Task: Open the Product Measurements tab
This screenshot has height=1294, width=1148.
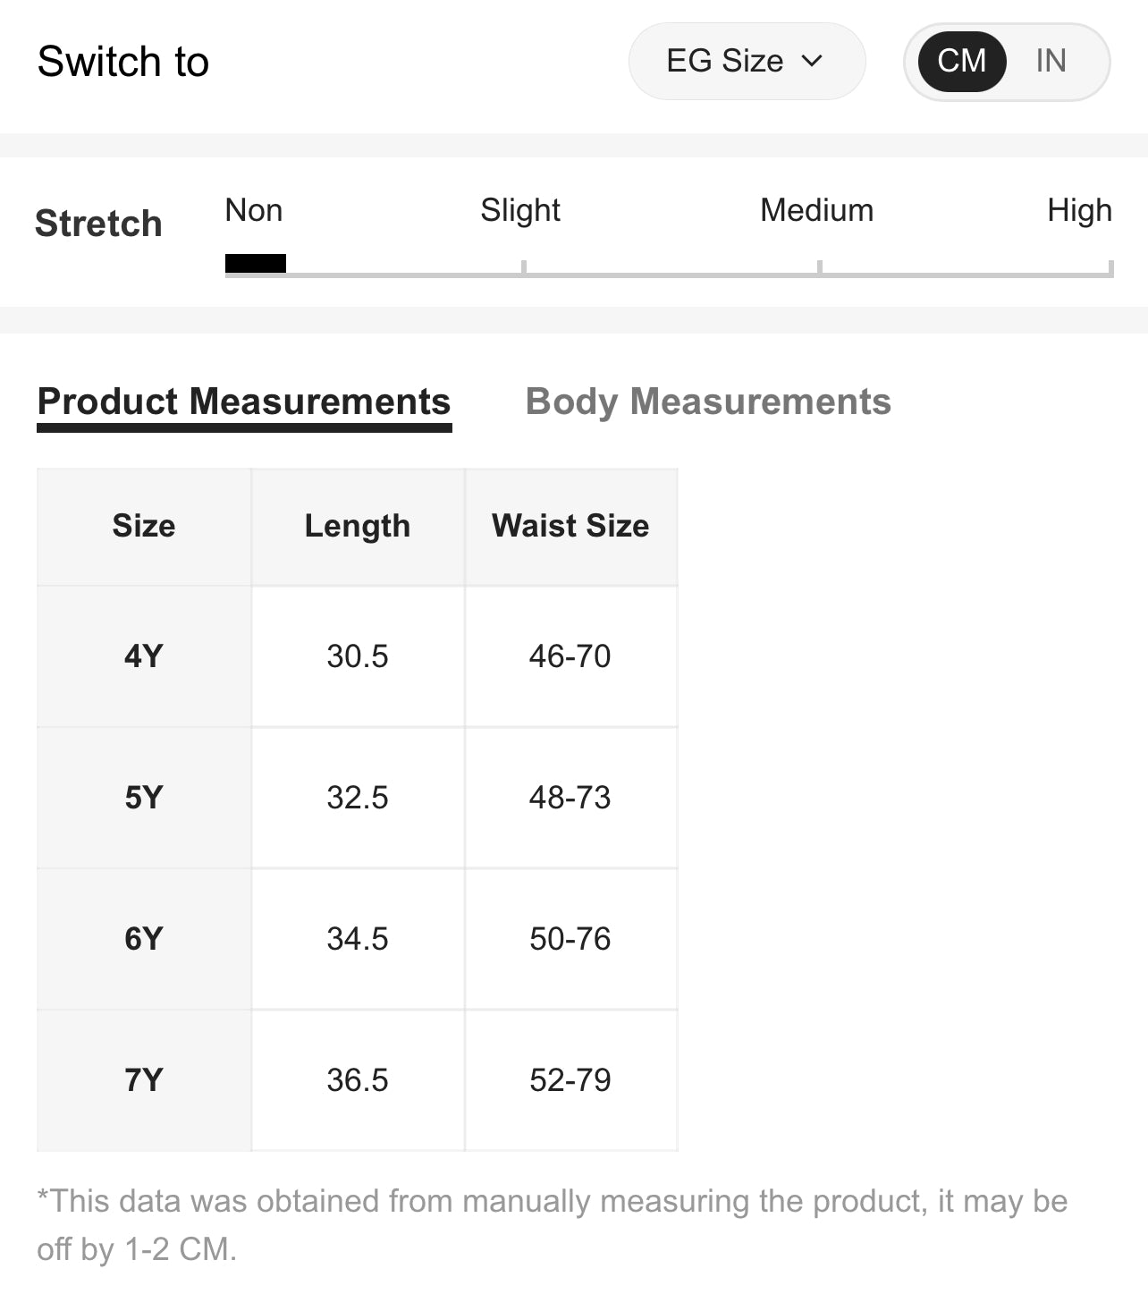Action: click(x=244, y=402)
